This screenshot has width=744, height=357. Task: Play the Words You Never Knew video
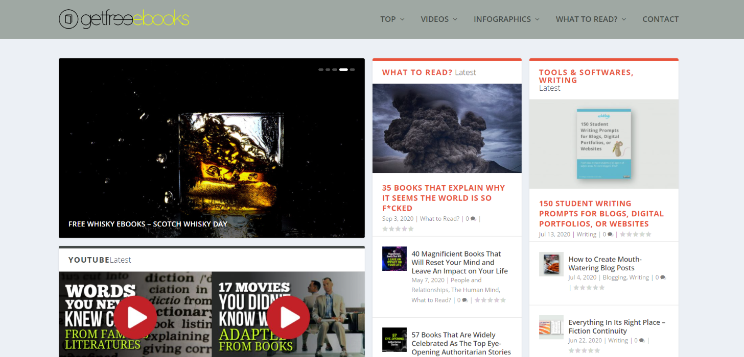pyautogui.click(x=135, y=317)
